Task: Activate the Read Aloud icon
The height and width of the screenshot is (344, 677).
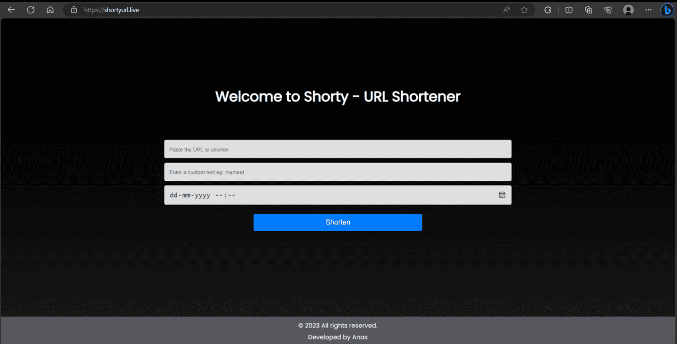Action: 506,10
